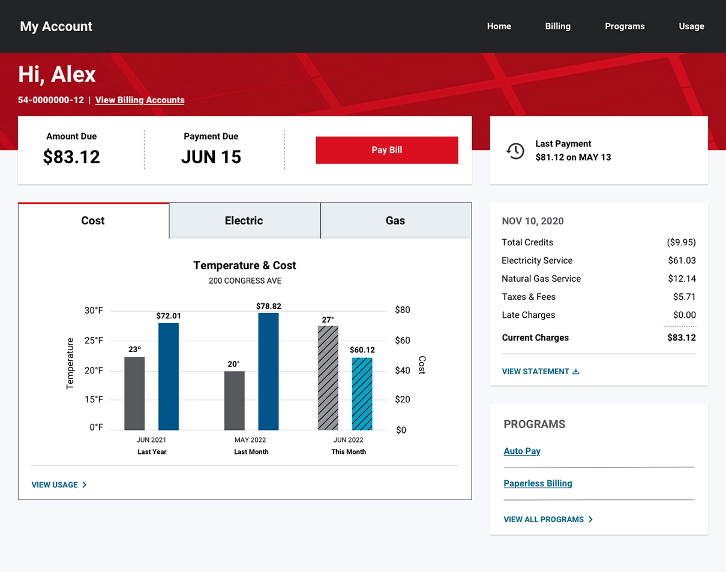Click the hatched $60.12 June 2022 cost bar
726x572 pixels.
(x=362, y=394)
